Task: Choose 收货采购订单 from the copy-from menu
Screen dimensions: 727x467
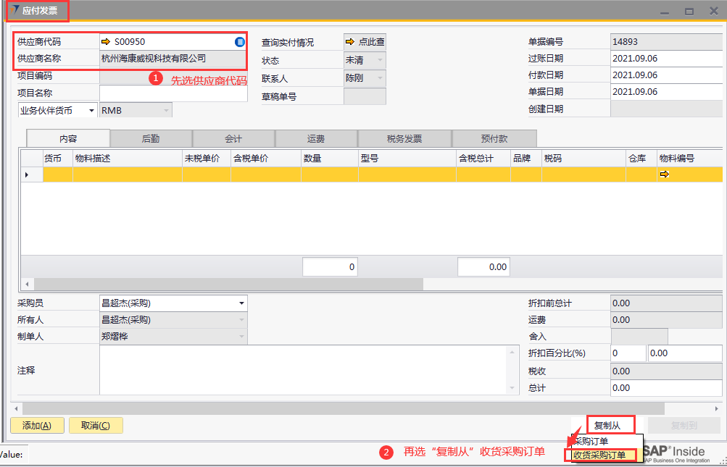Action: click(599, 455)
